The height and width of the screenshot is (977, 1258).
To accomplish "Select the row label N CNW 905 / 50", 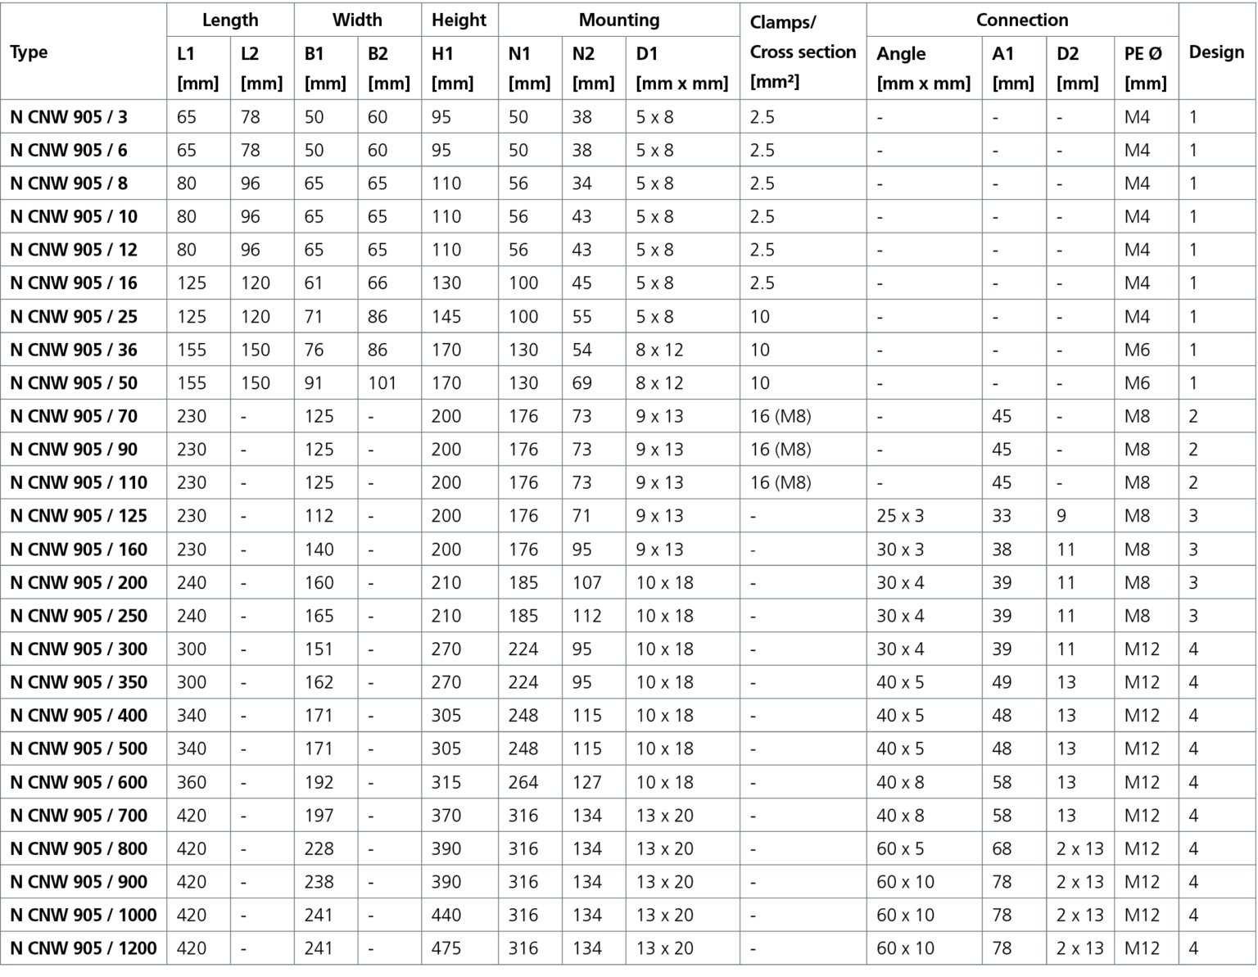I will (74, 383).
